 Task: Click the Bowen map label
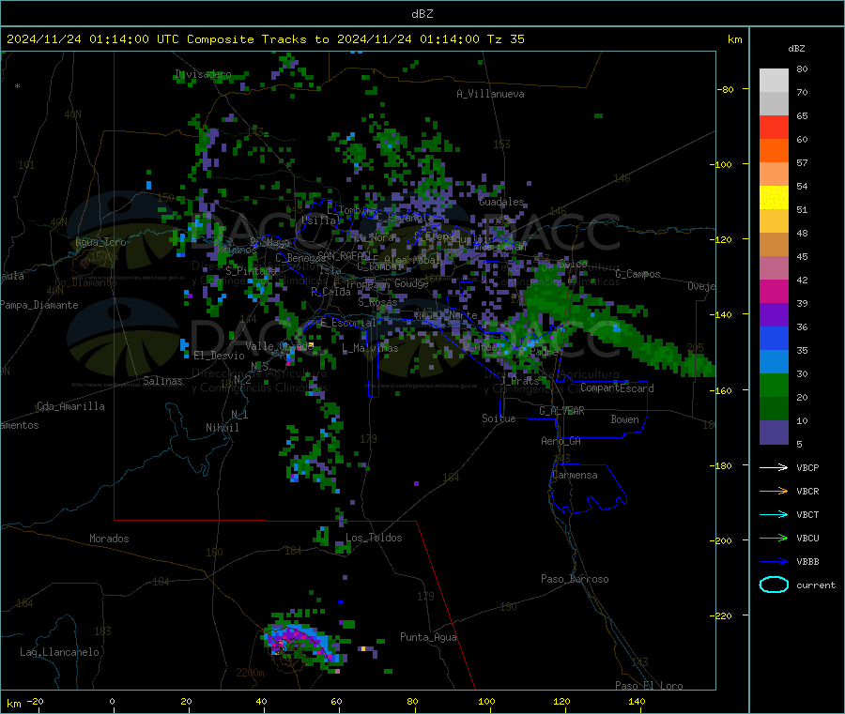[624, 419]
